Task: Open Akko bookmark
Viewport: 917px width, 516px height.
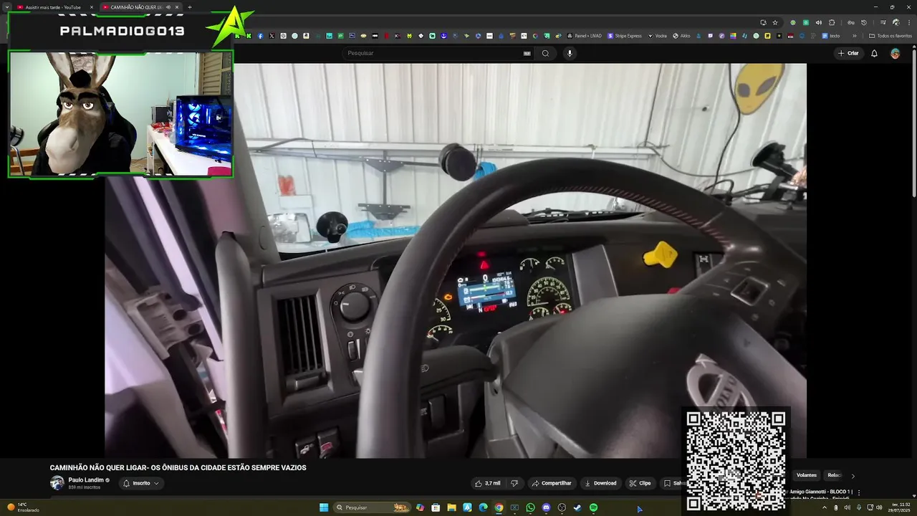Action: coord(681,36)
